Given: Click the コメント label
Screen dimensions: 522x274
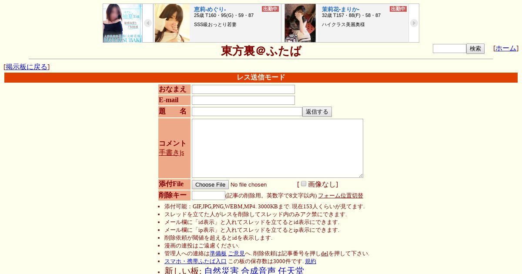Looking at the screenshot, I should coord(173,144).
